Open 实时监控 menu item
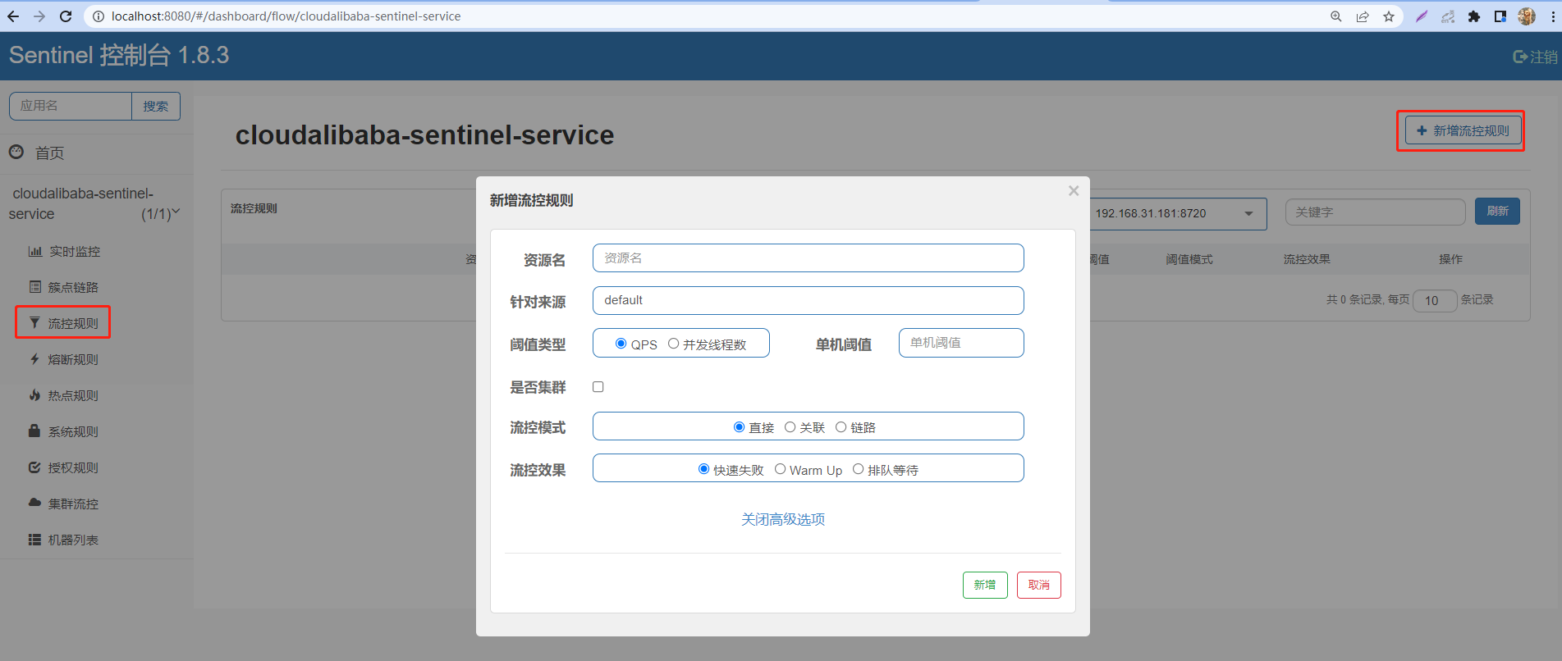 [x=75, y=251]
